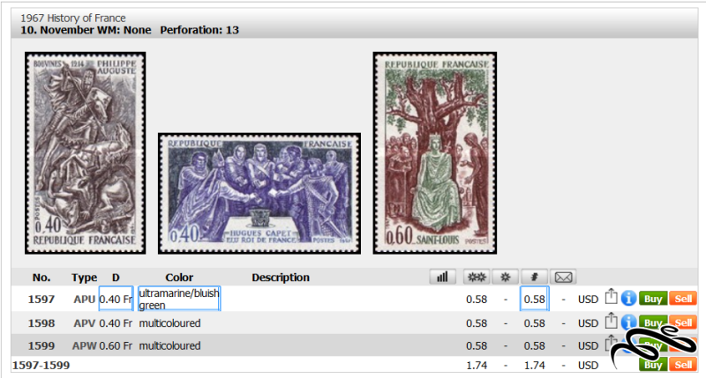Open the info icon for stamp 1598
Image resolution: width=706 pixels, height=378 pixels.
tap(628, 322)
